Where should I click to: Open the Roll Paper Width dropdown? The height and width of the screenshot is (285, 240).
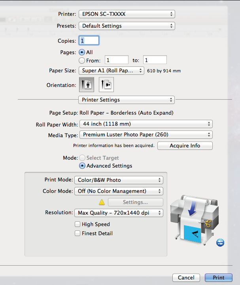[x=146, y=124]
